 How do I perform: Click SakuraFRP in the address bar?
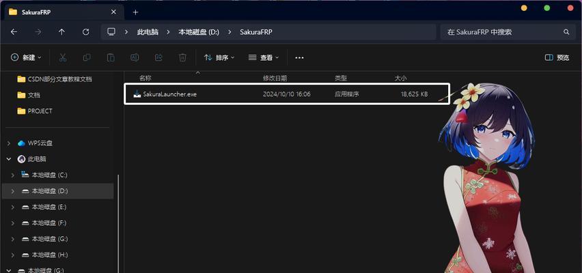coord(256,32)
